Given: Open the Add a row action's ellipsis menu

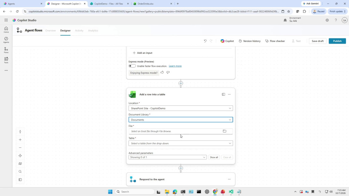Looking at the screenshot, I should pyautogui.click(x=229, y=95).
